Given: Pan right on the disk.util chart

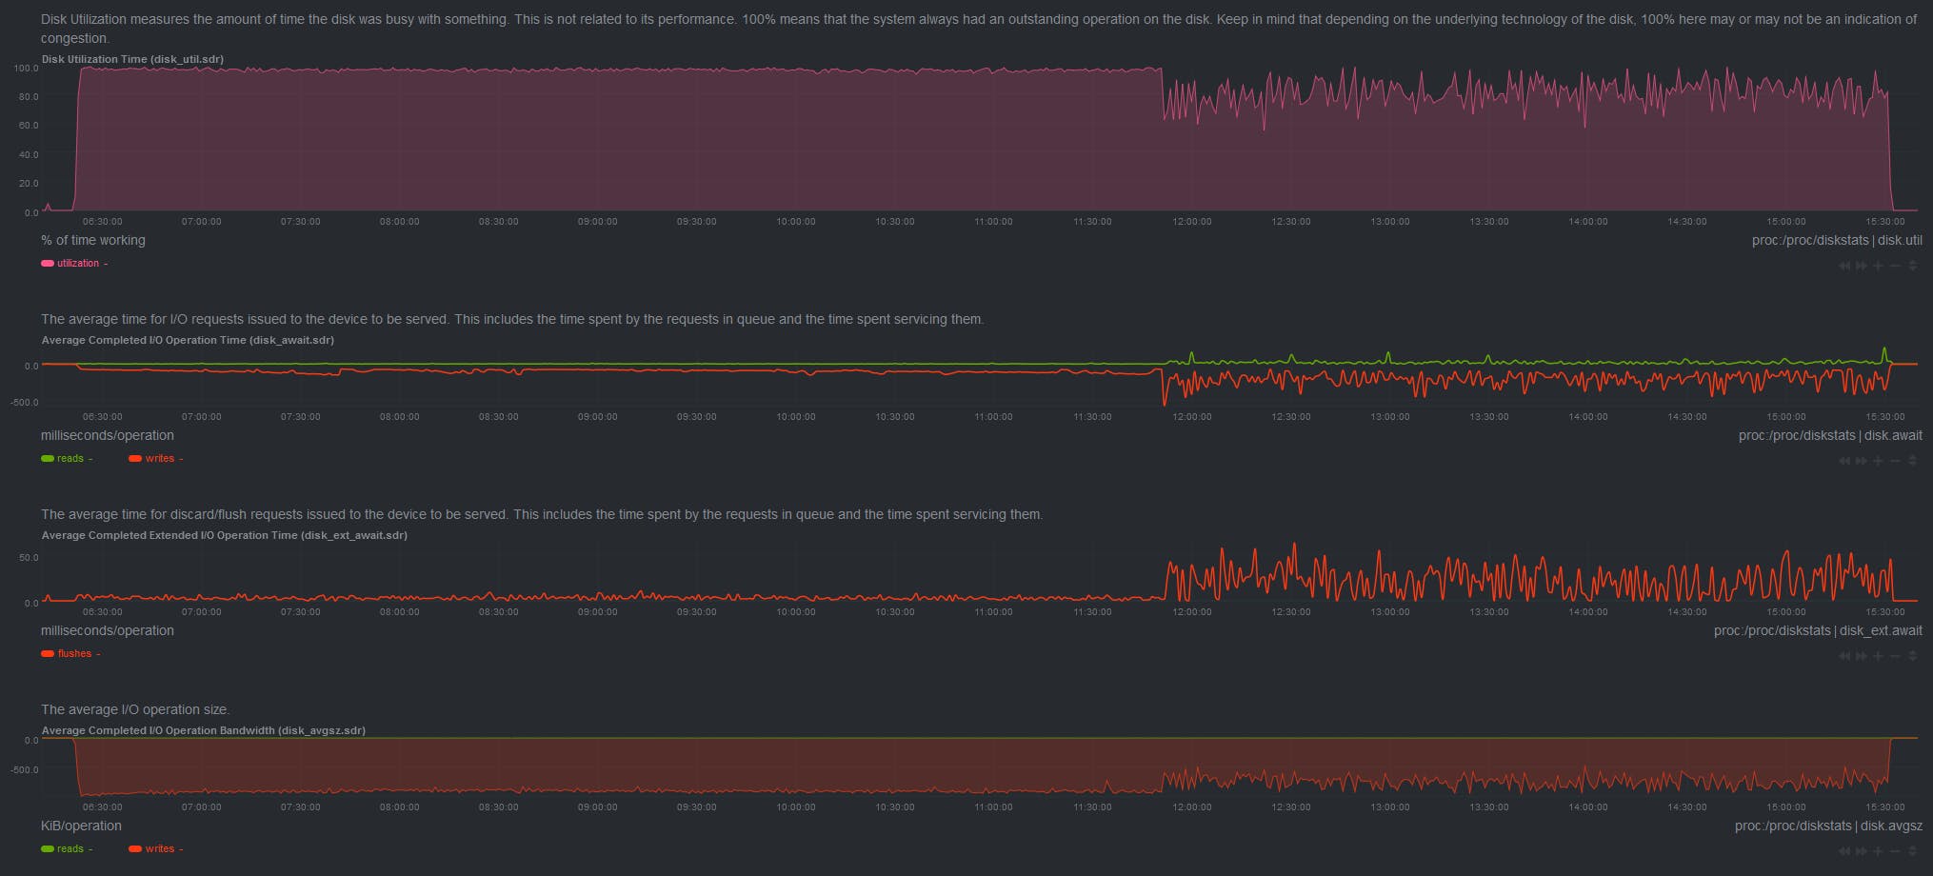Looking at the screenshot, I should point(1861,266).
